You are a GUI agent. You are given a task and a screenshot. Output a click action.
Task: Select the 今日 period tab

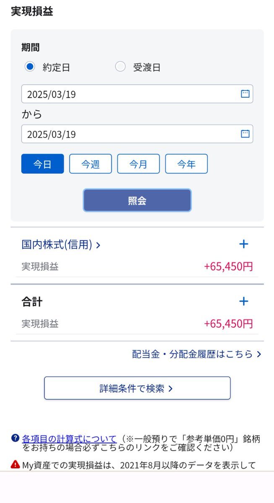click(x=42, y=164)
